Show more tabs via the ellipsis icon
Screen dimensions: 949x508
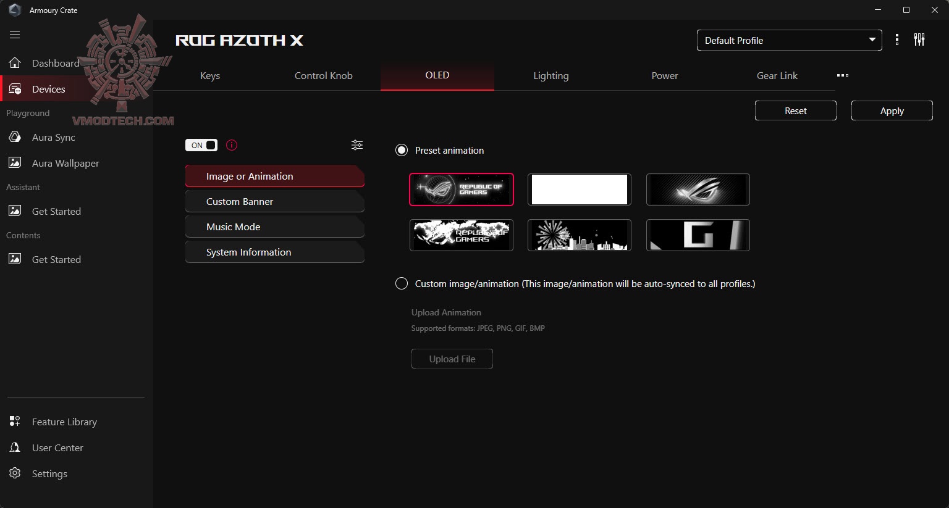843,75
